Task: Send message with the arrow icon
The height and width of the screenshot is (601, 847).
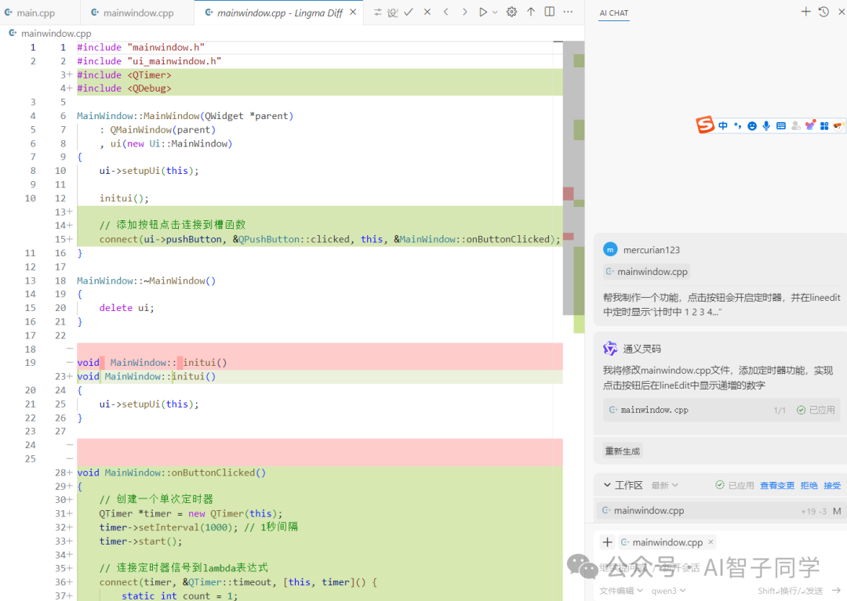Action: pyautogui.click(x=836, y=590)
